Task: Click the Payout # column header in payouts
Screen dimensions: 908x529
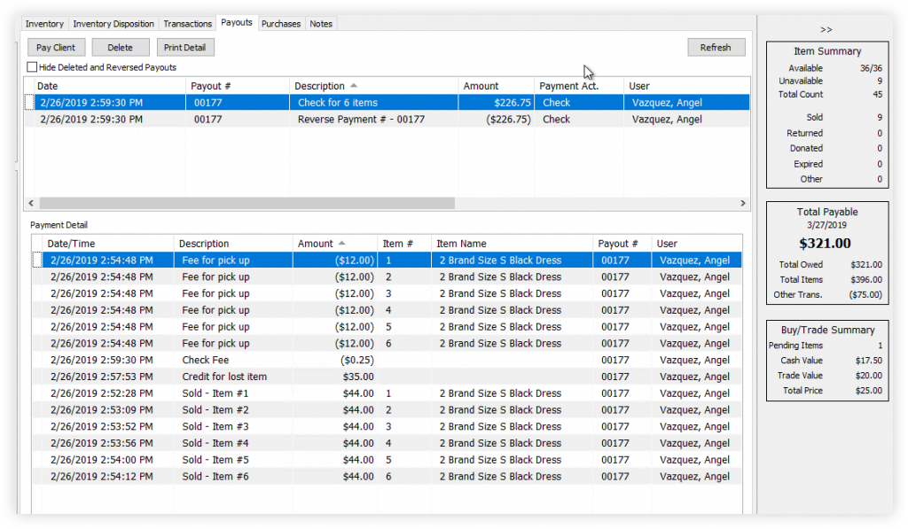Action: [210, 86]
